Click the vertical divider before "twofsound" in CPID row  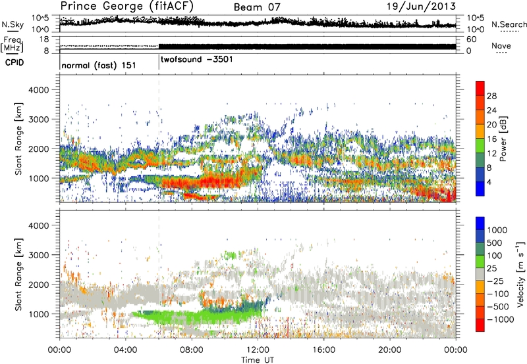tap(159, 60)
